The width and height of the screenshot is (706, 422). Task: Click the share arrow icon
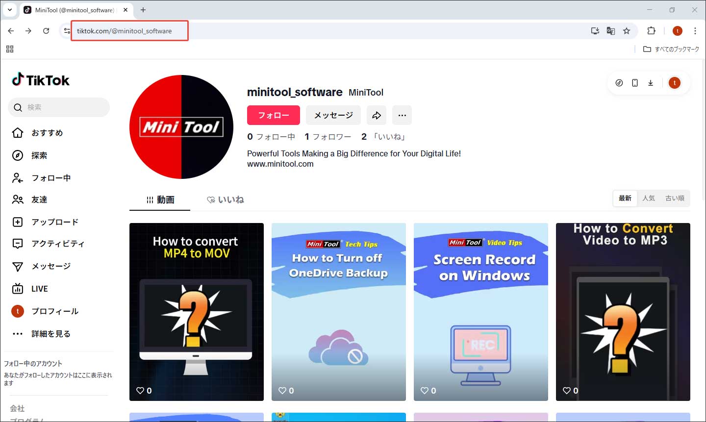(x=377, y=115)
